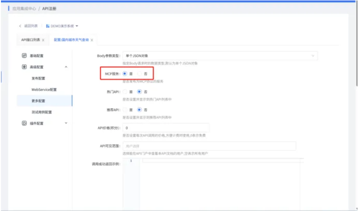Click the 插件配置 sidebar icon
Image resolution: width=358 pixels, height=211 pixels.
(x=24, y=123)
